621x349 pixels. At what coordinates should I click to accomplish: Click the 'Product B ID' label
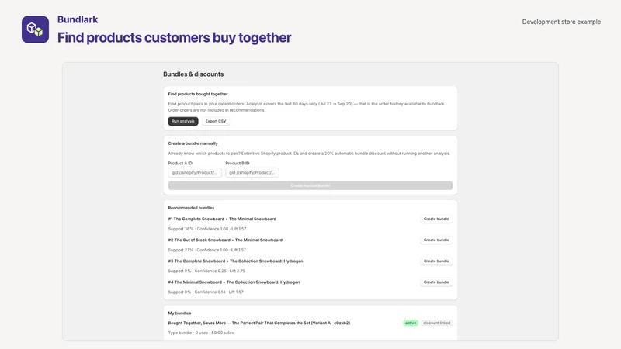[238, 163]
